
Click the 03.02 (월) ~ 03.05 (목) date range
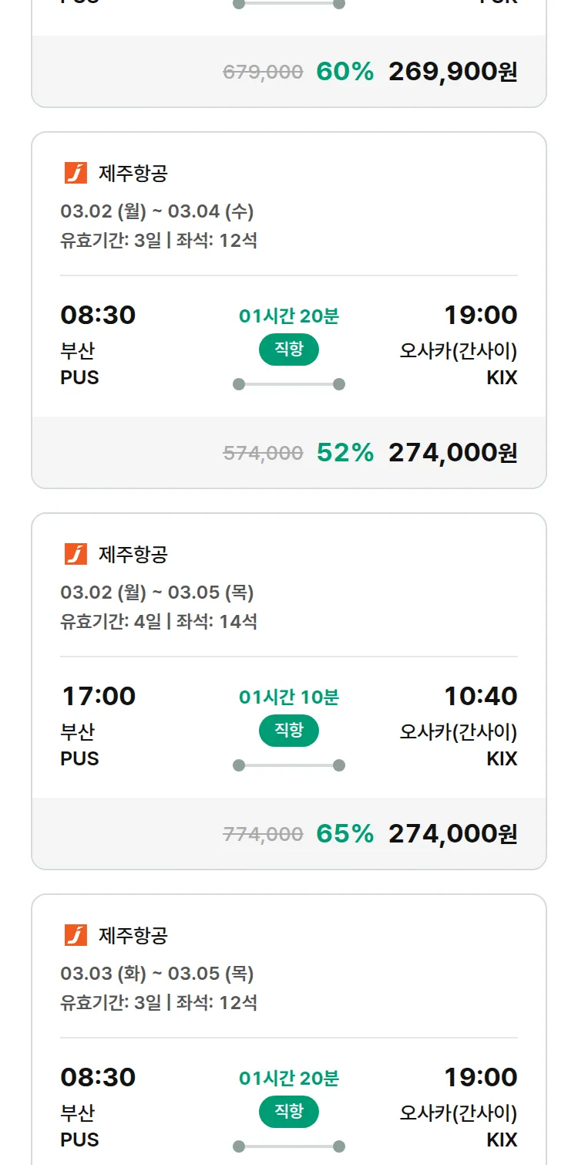tap(157, 592)
